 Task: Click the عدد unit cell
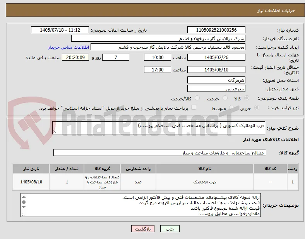pos(138,182)
